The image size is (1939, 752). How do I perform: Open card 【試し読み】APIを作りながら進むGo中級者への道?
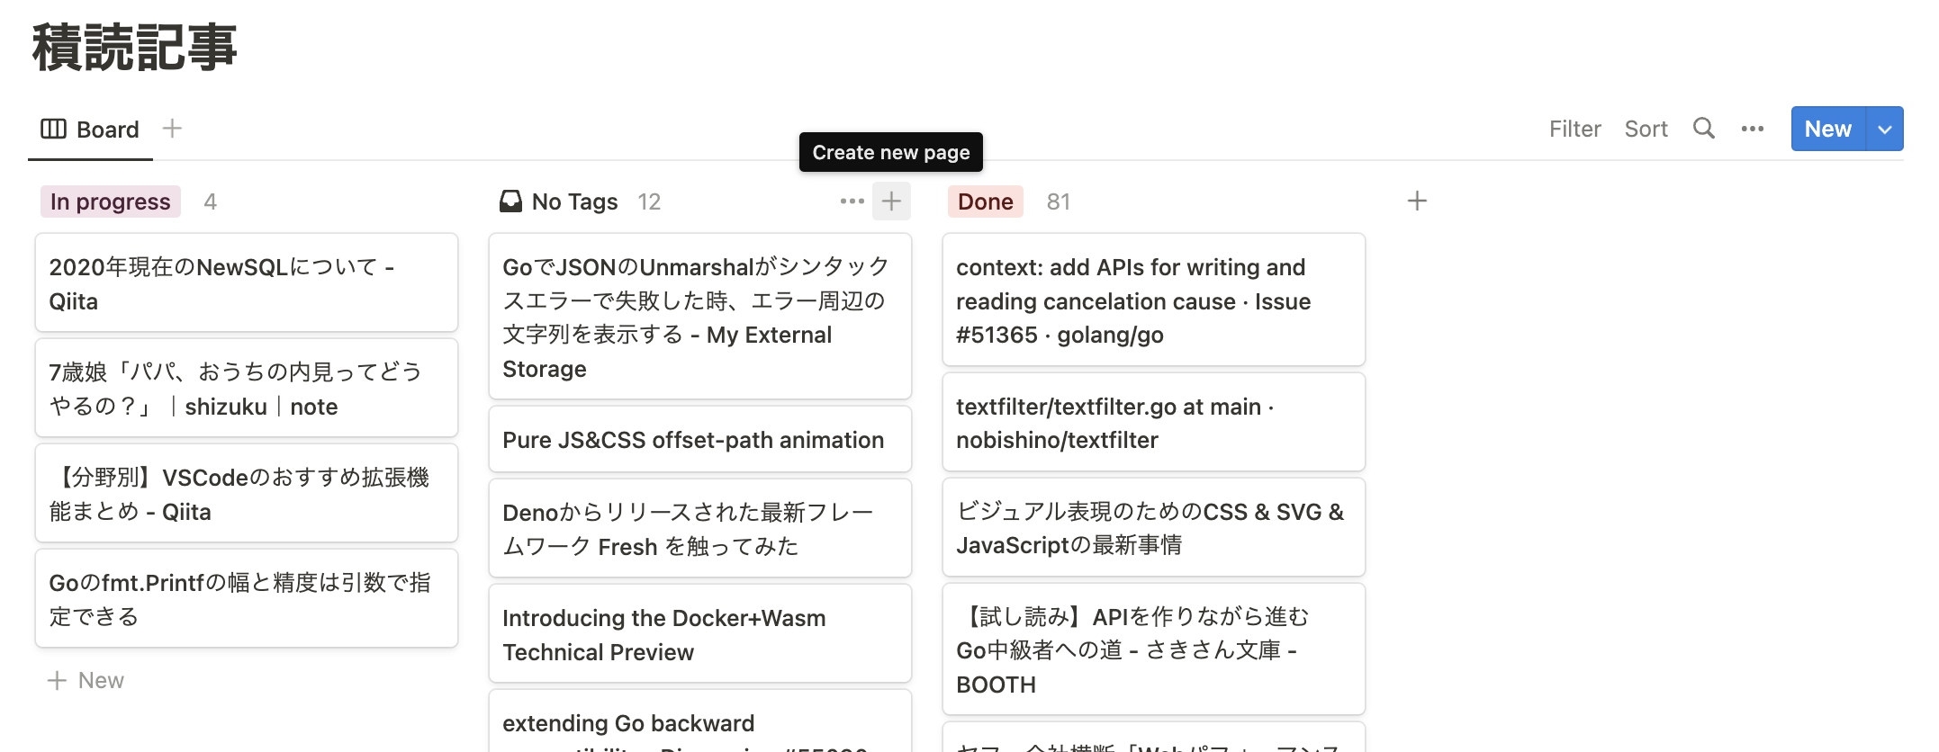coord(1154,649)
